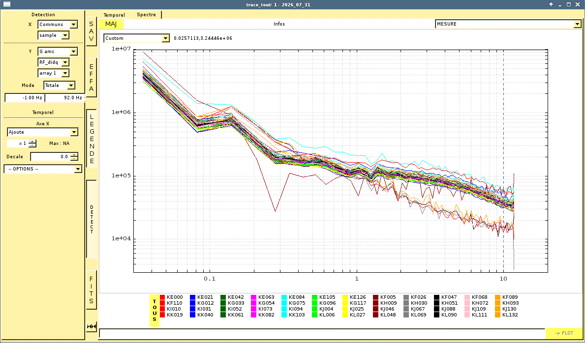The image size is (585, 343).
Task: Click KF089 orange legend color box
Action: (498, 297)
